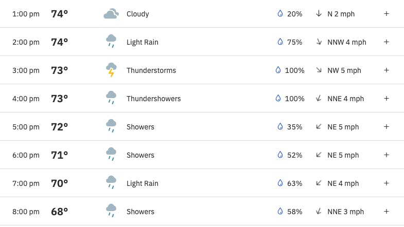404x227 pixels.
Task: Click the shower icon in the 6:00 pm row
Action: tap(111, 154)
